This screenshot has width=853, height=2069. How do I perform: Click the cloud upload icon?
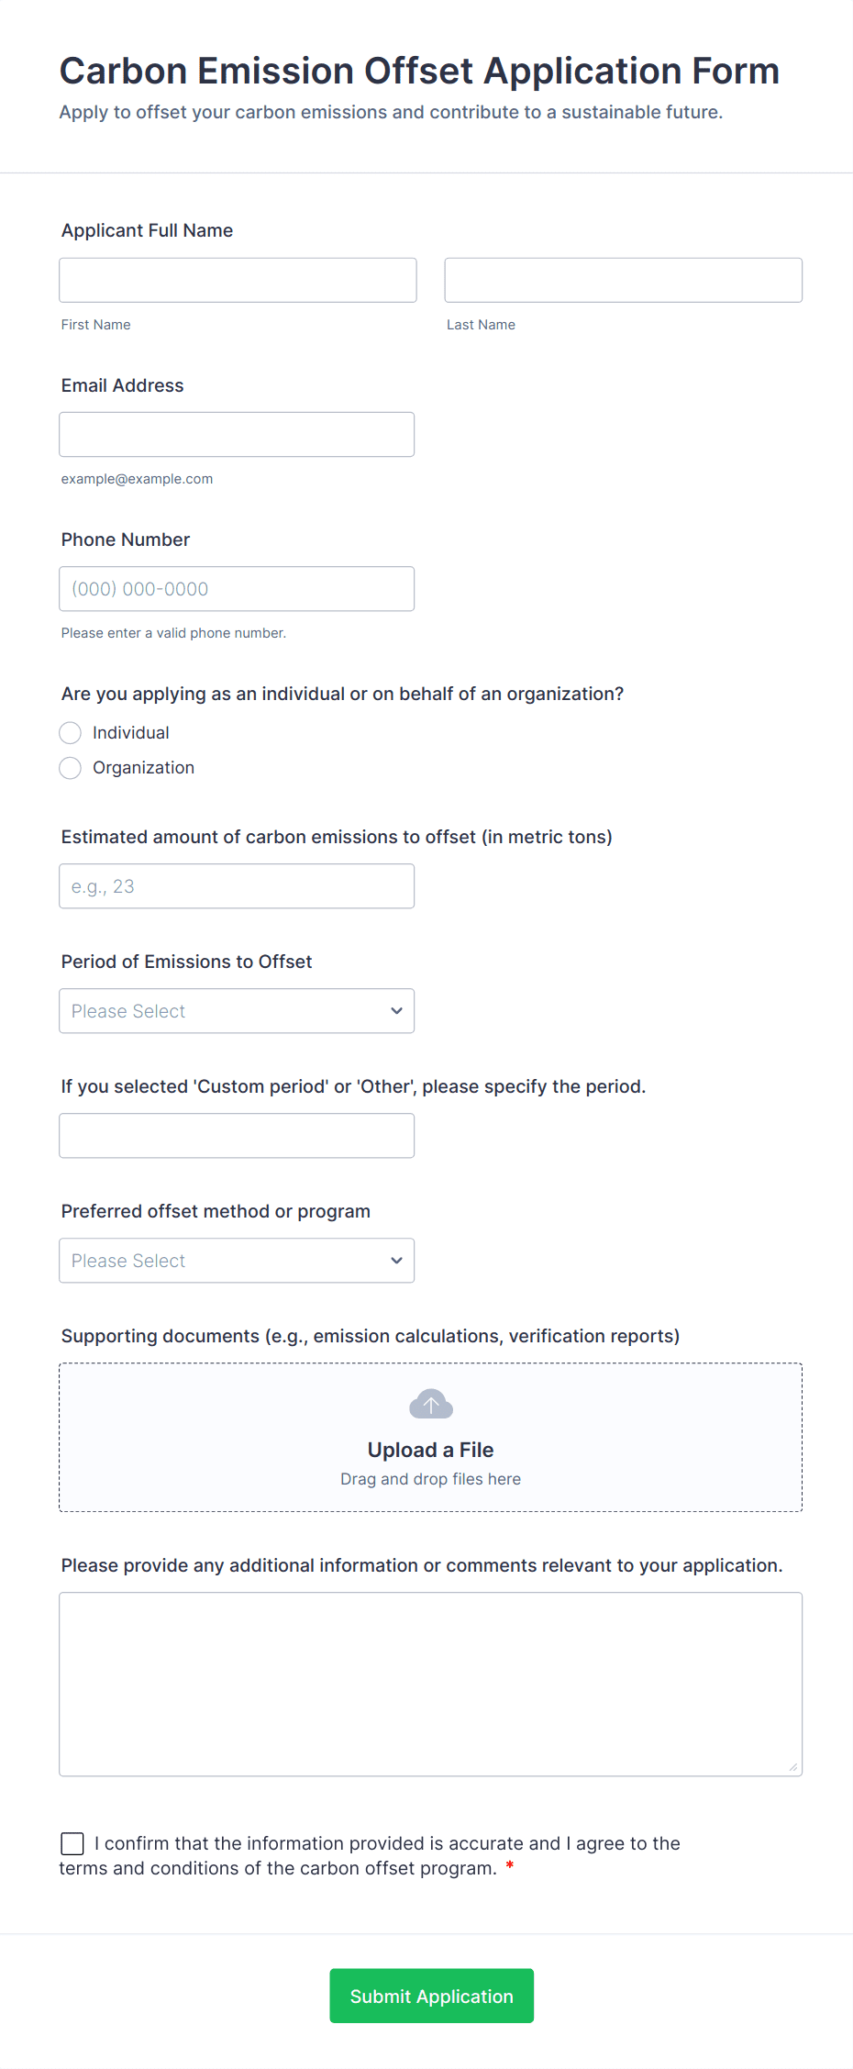(x=430, y=1404)
